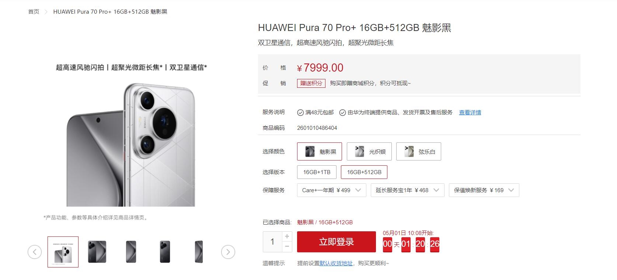This screenshot has width=617, height=280.
Task: Click the previous thumbnails arrow icon
Action: pyautogui.click(x=35, y=252)
